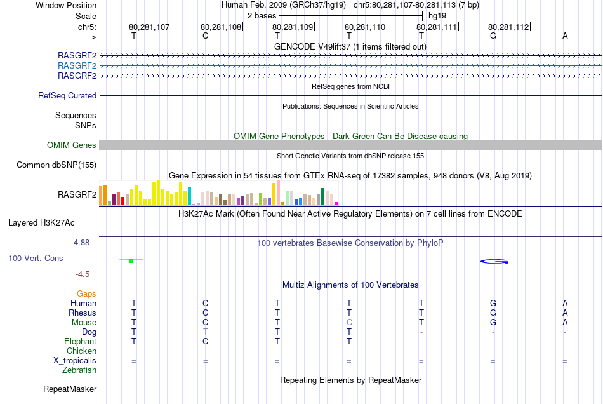Click the 4.88 PhyloP upper scale value
Viewport: 603px width, 404px height.
click(81, 243)
